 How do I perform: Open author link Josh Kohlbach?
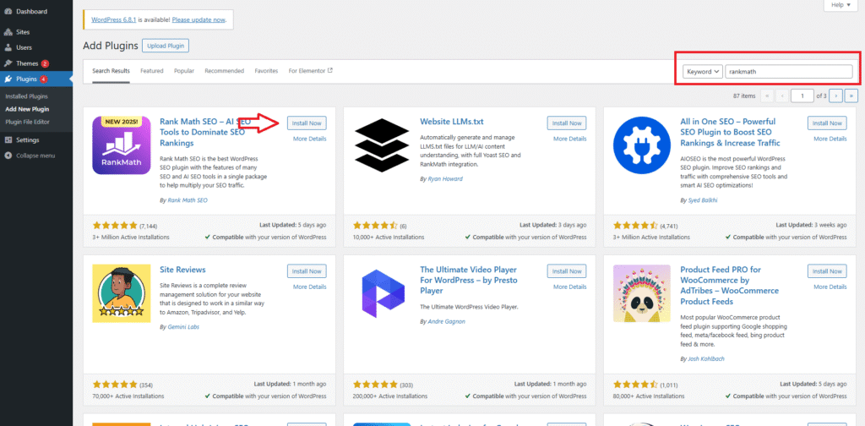tap(707, 359)
